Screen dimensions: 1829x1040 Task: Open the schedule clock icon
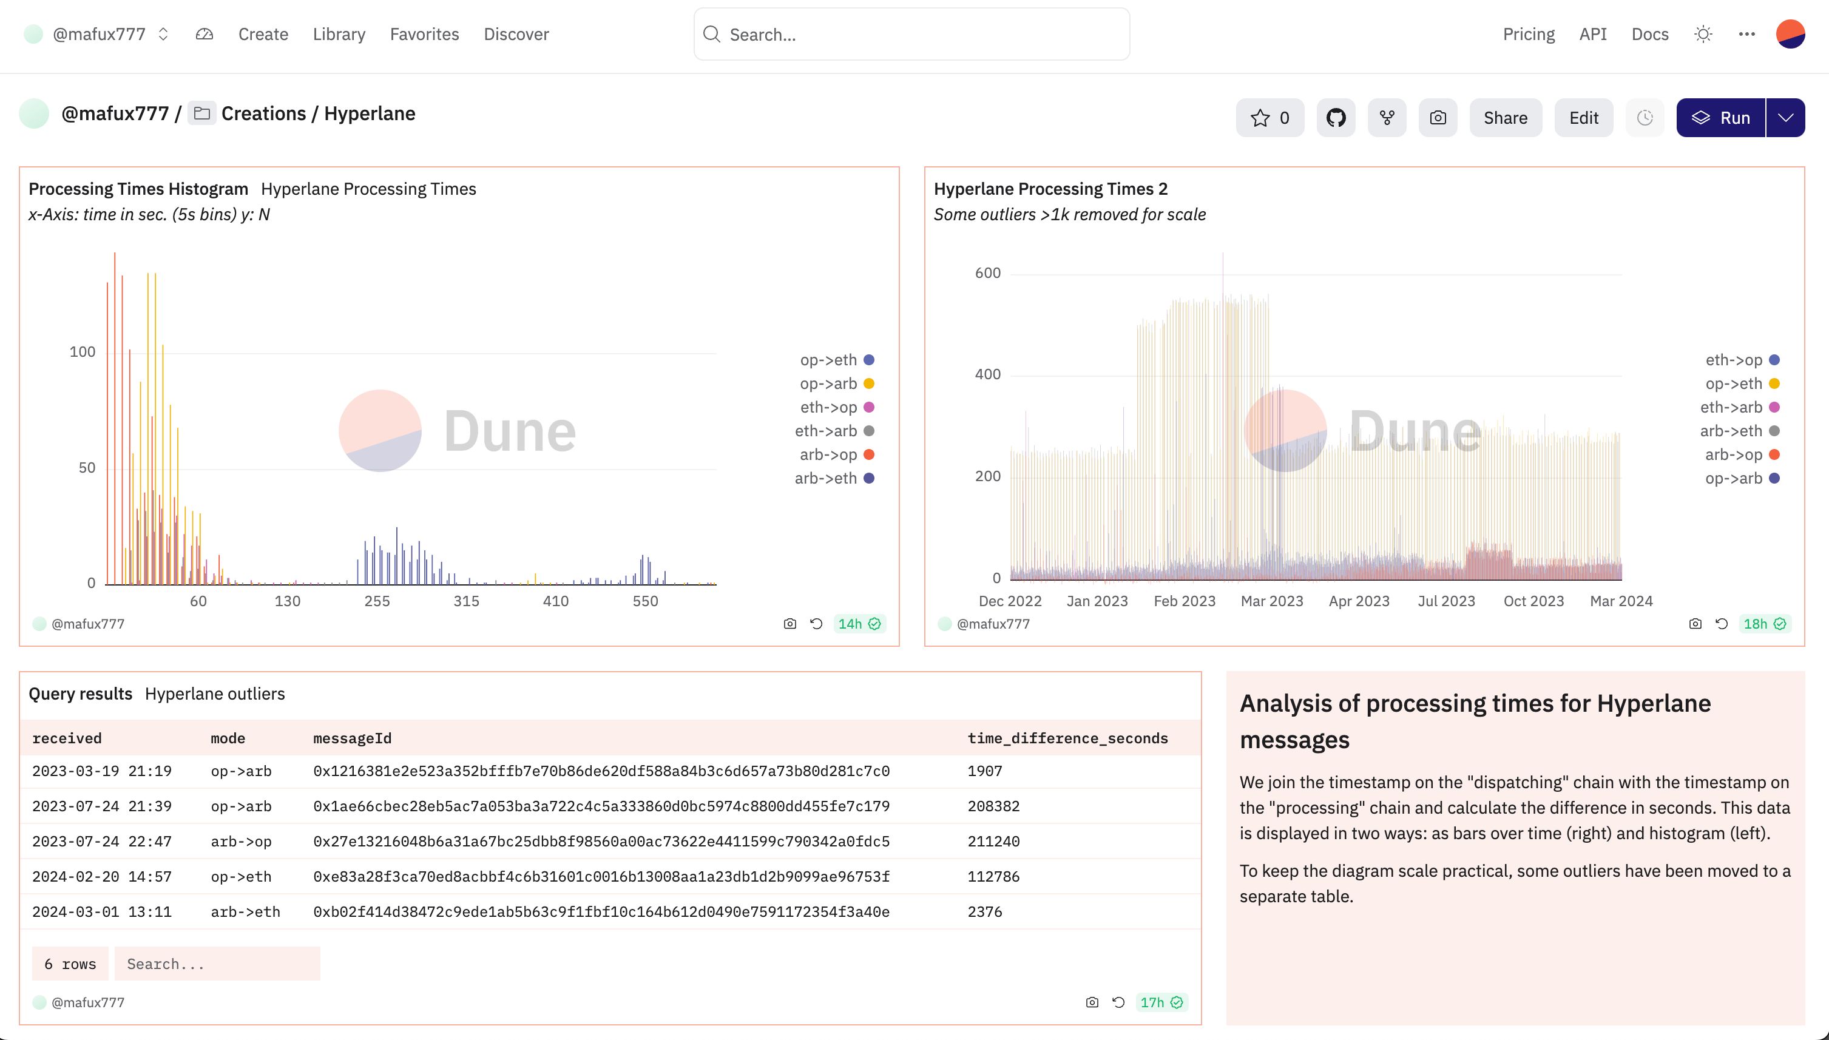1645,118
